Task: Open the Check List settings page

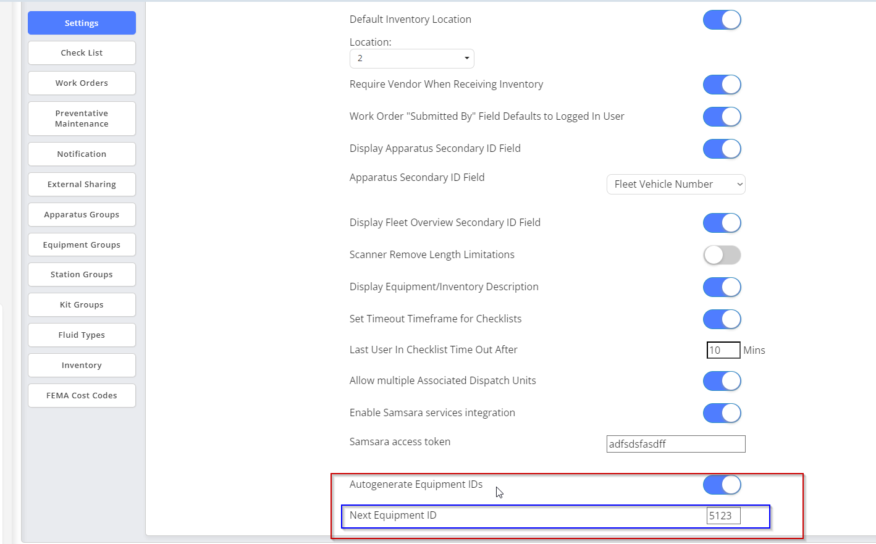Action: tap(82, 53)
